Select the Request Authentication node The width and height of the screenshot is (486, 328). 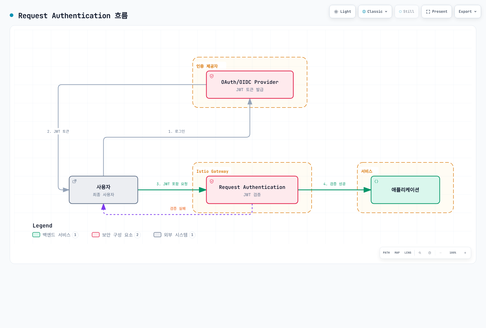(252, 190)
